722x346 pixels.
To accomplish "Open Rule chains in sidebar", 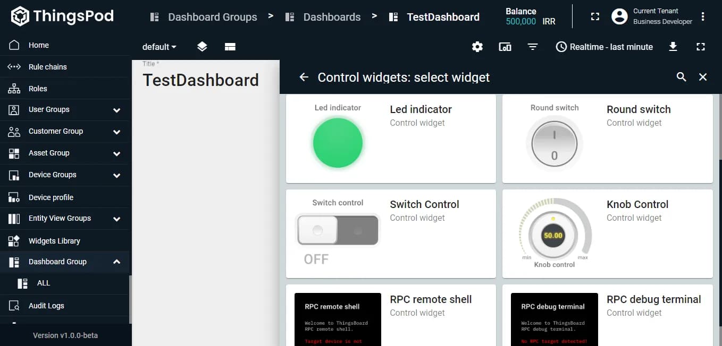I will (47, 67).
